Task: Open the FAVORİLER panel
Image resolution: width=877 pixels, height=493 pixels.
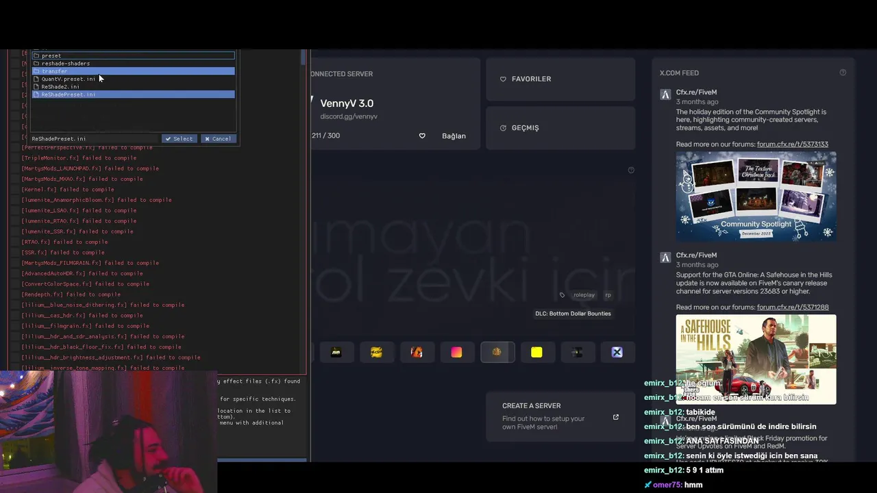Action: 560,79
